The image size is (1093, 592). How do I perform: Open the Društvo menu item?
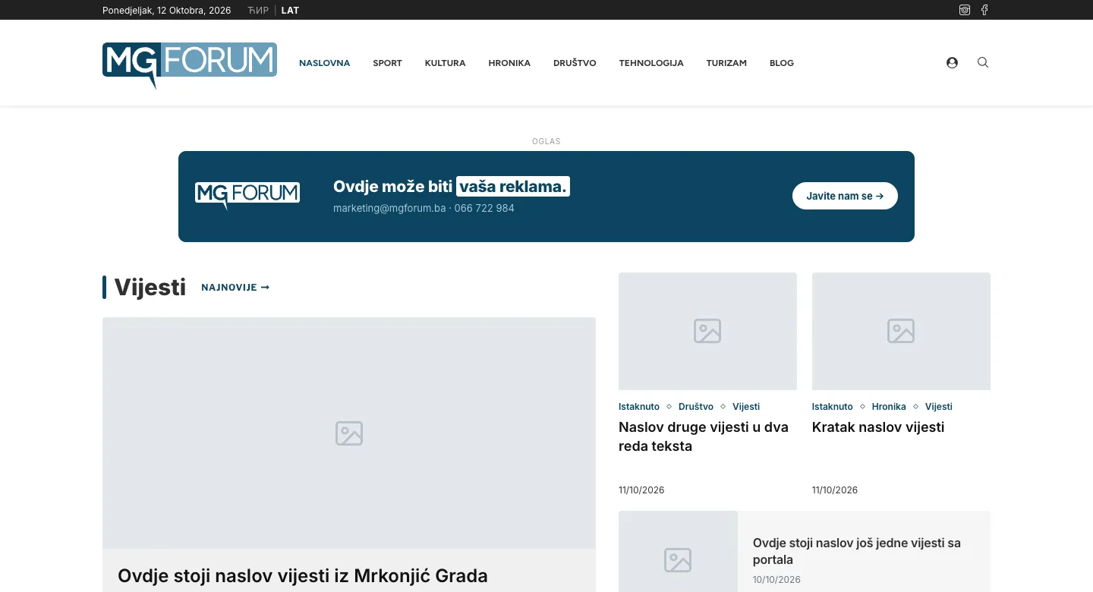[x=575, y=63]
